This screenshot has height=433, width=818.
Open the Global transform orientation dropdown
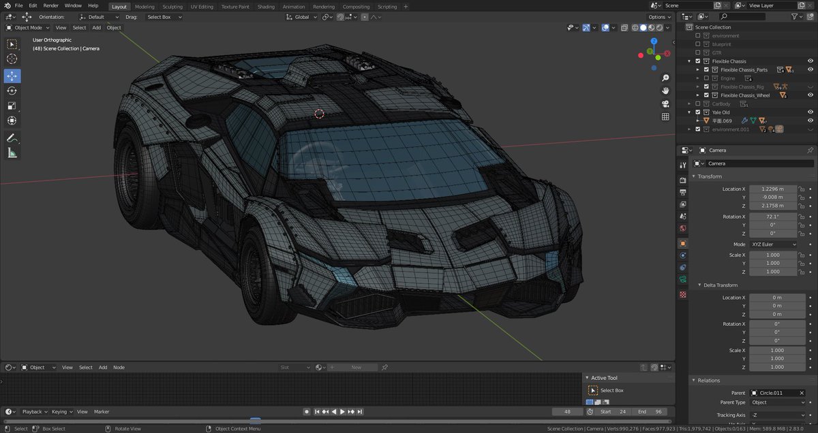coord(301,17)
